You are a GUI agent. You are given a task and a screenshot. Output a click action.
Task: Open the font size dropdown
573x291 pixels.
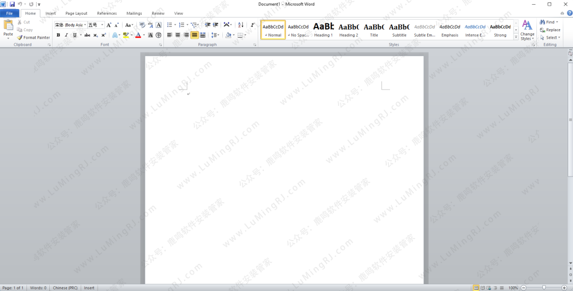tap(102, 25)
